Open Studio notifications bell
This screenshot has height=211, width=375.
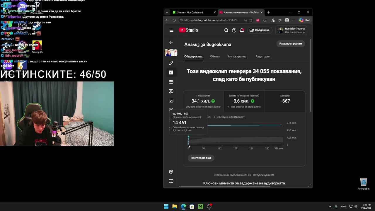[x=242, y=30]
